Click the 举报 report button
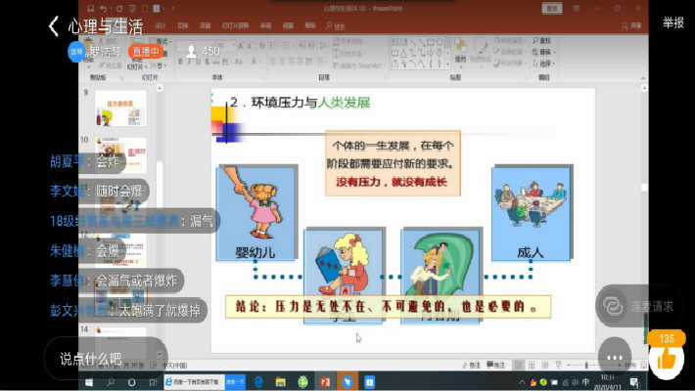695x391 pixels. 672,22
